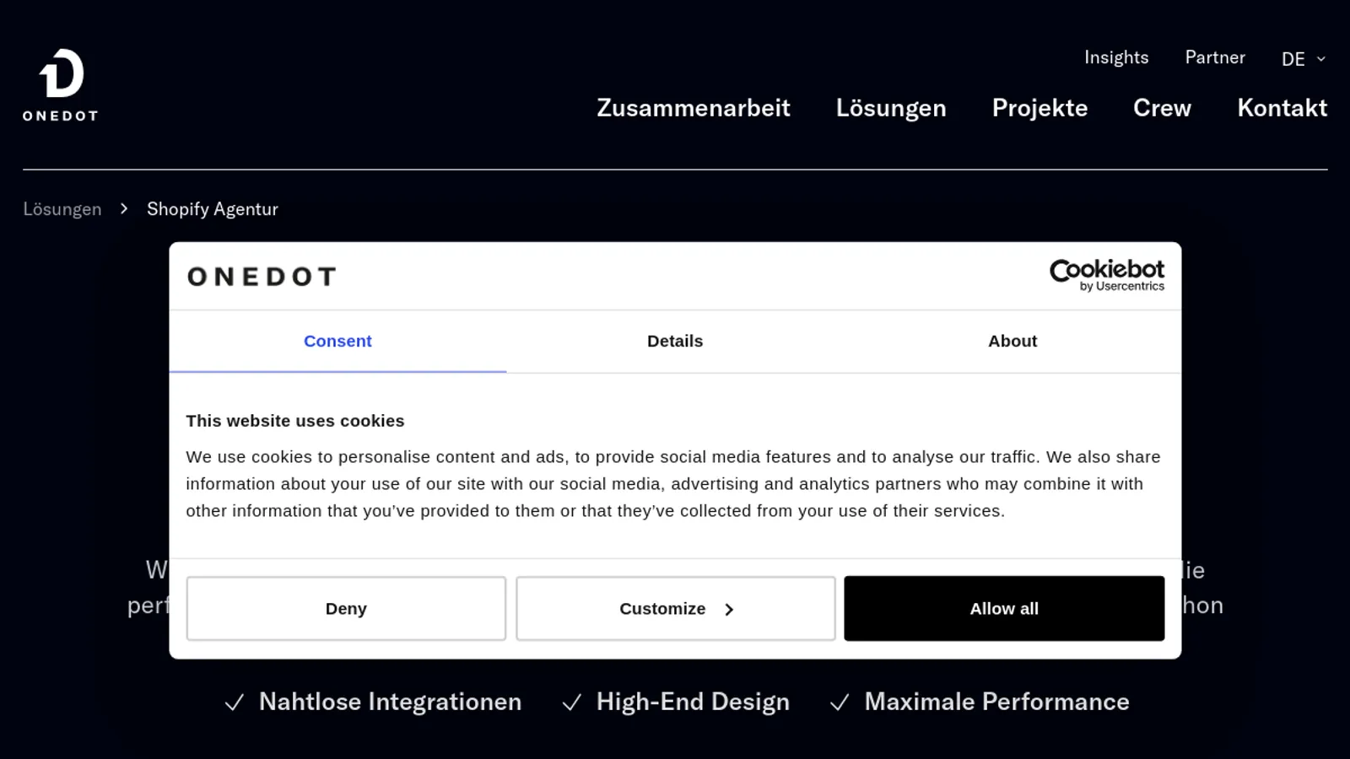Go to Zusammenarbeit in main navigation
Viewport: 1350px width, 759px height.
coord(694,108)
